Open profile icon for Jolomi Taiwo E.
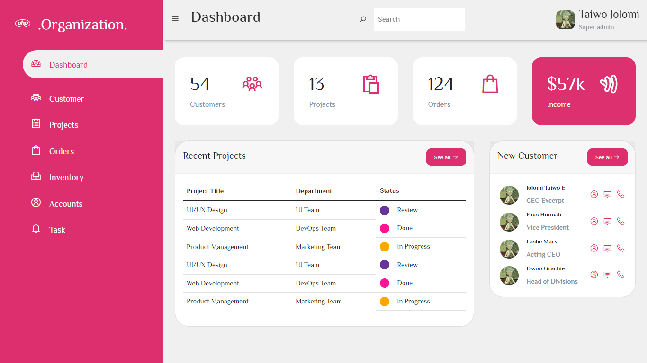The image size is (647, 363). coord(594,194)
